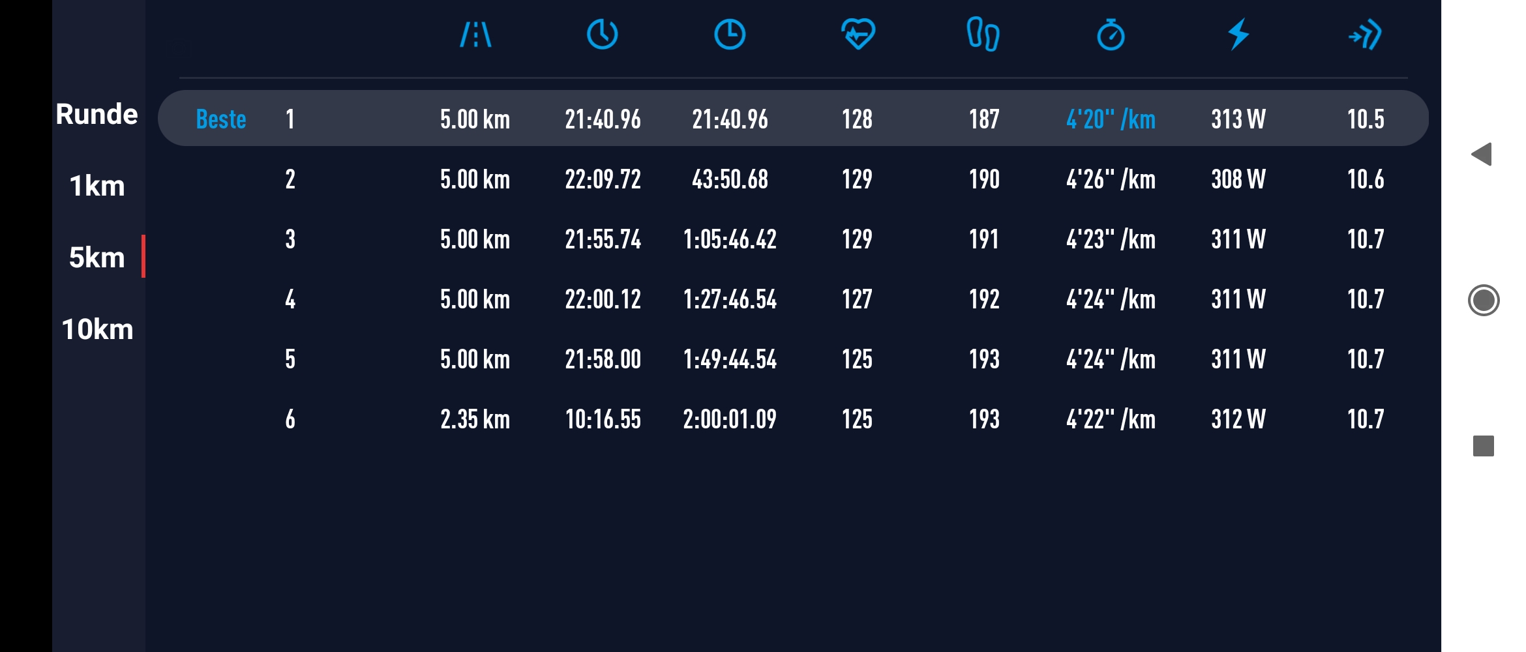Click the arrow form power icon
Screen dimensions: 1526x652
1365,35
